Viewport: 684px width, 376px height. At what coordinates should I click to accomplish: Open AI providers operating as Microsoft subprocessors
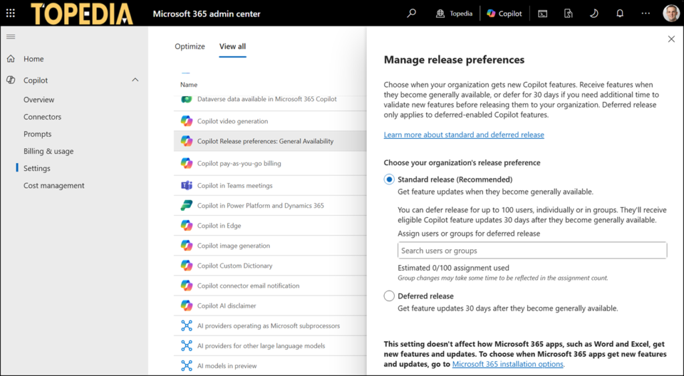pyautogui.click(x=269, y=326)
